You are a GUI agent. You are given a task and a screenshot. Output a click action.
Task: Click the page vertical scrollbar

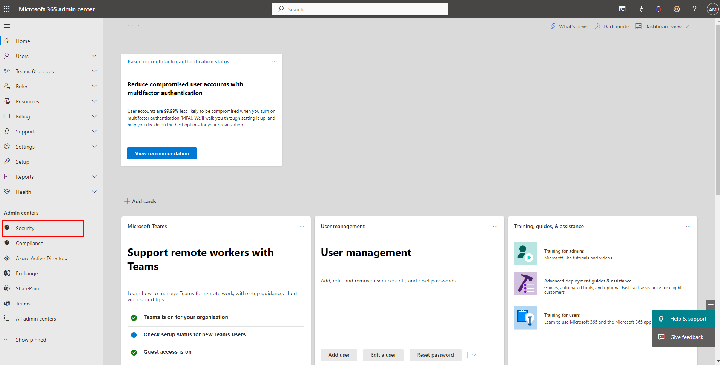(x=718, y=109)
